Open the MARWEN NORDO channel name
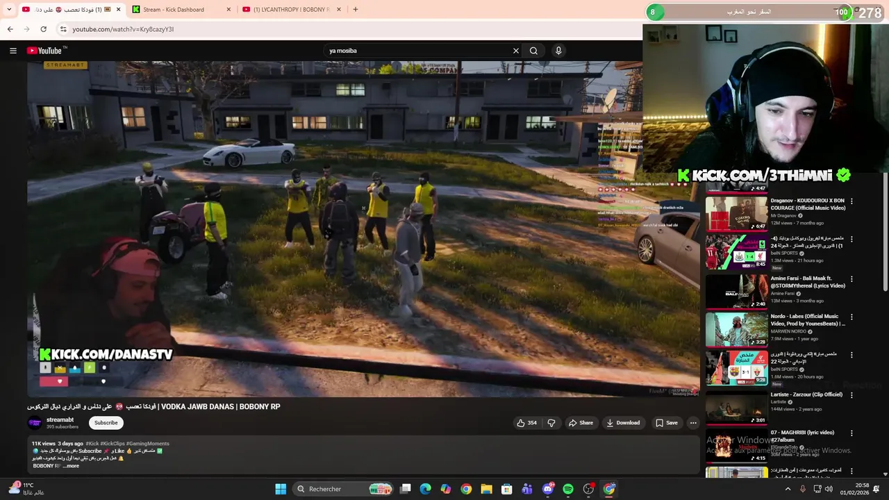 click(789, 331)
